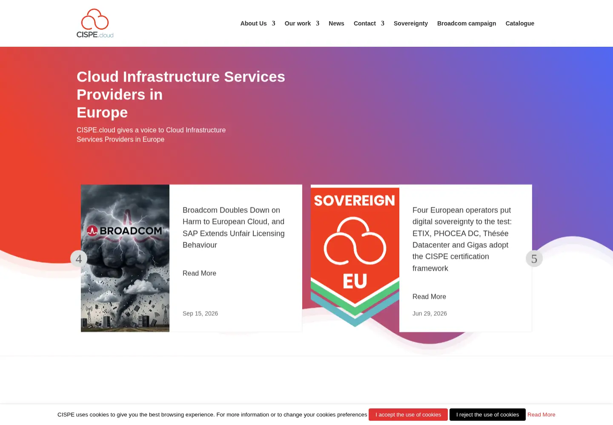Expand the Our work submenu arrow

coord(318,23)
